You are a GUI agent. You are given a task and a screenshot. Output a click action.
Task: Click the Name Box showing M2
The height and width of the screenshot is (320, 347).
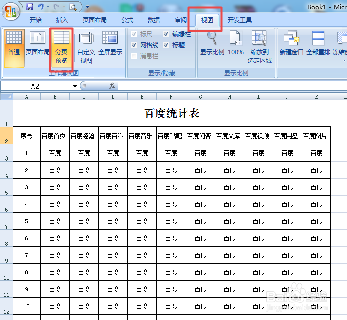pyautogui.click(x=36, y=86)
